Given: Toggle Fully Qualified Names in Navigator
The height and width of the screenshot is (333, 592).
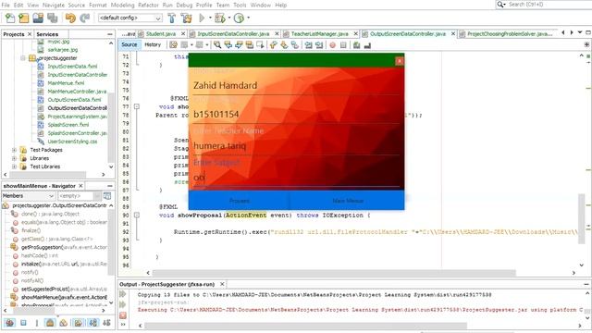Looking at the screenshot, I should pyautogui.click(x=78, y=323).
